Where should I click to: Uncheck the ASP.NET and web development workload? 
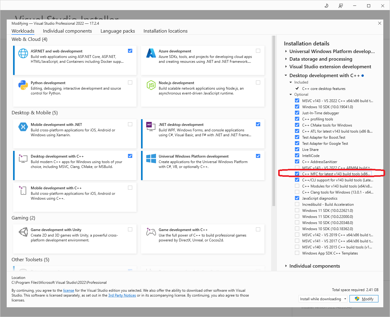click(130, 51)
